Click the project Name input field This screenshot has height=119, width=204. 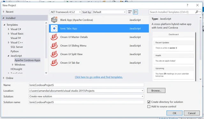[x=86, y=85]
